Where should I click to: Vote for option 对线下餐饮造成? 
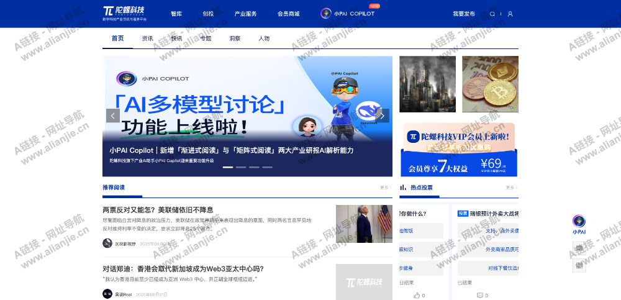(x=488, y=268)
